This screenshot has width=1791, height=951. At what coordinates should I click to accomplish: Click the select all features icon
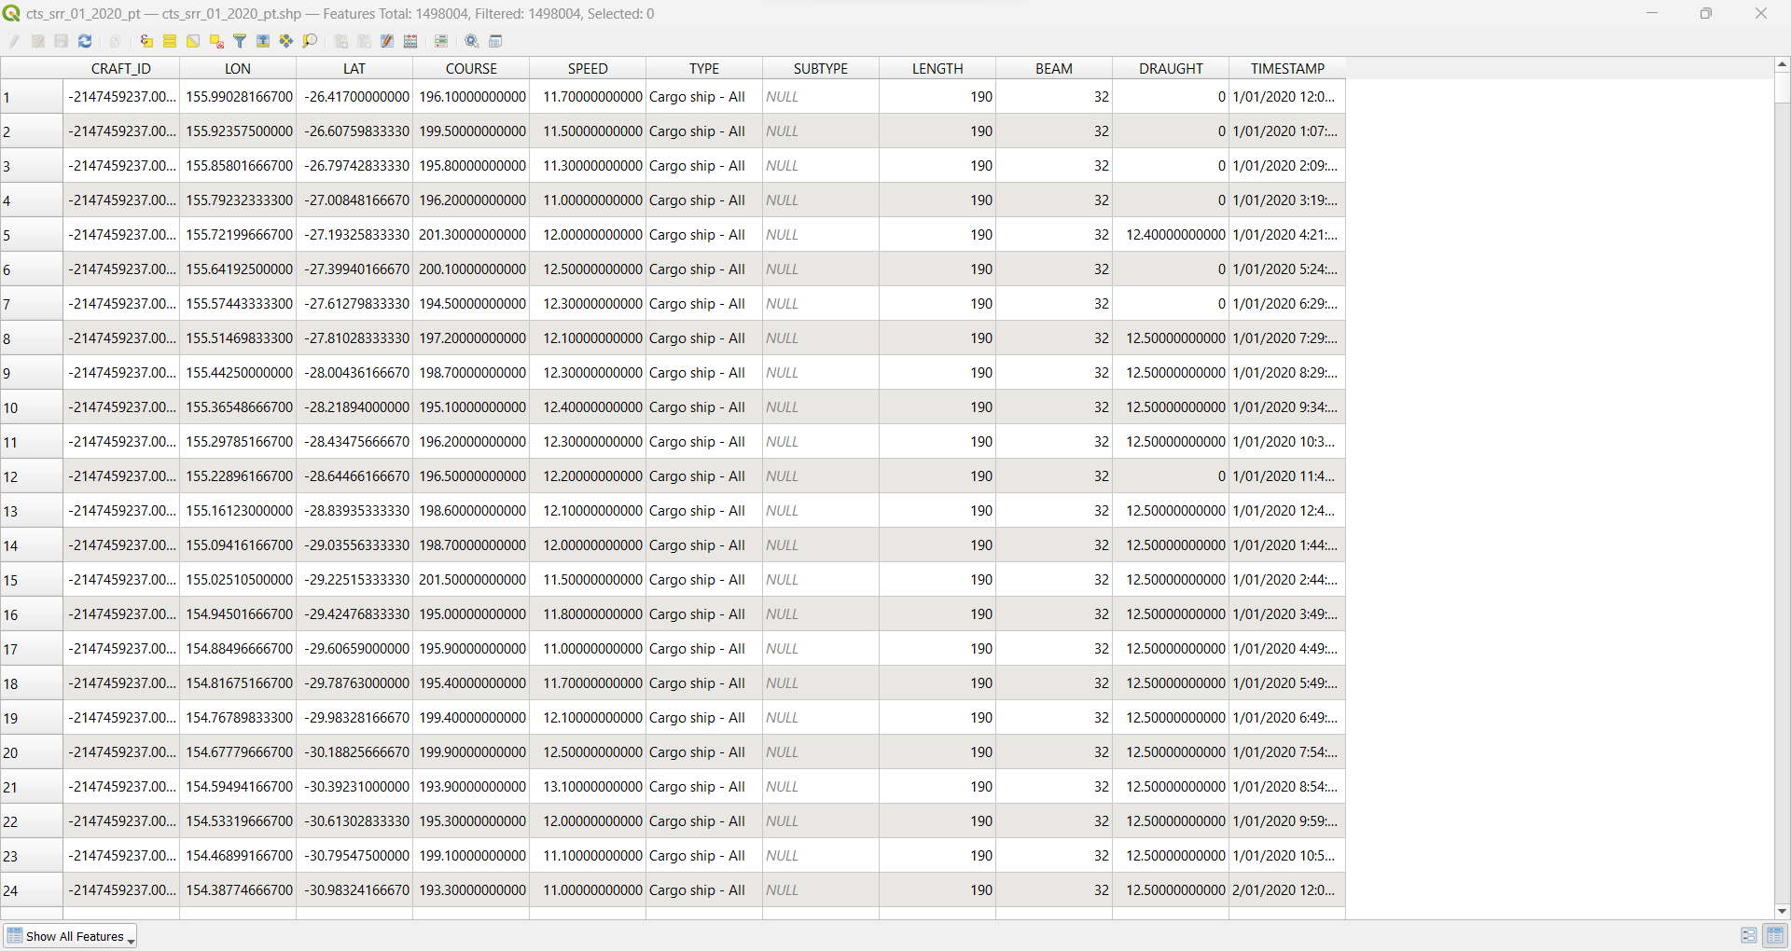point(170,41)
